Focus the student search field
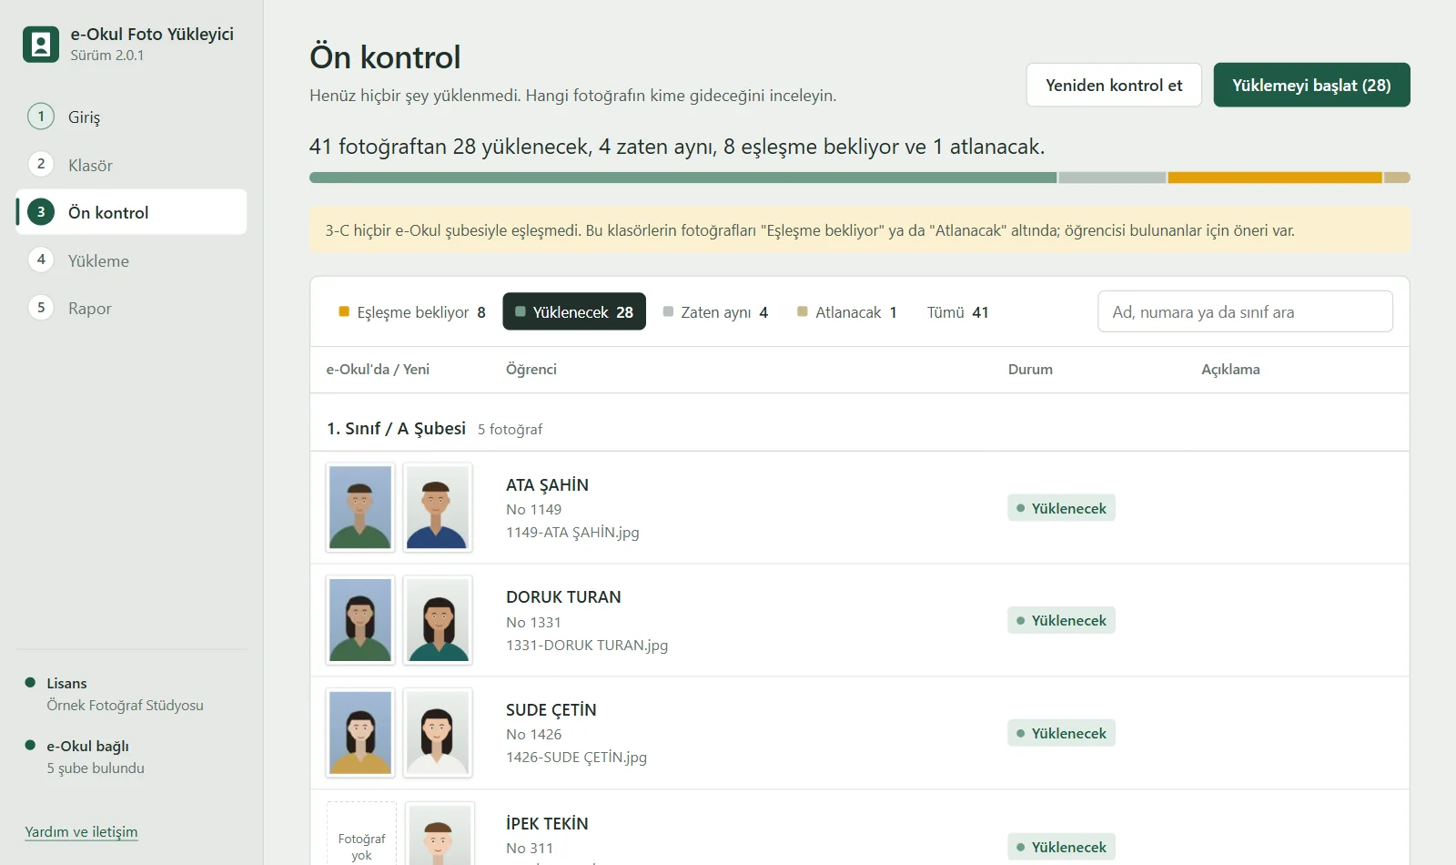This screenshot has width=1456, height=865. pos(1245,311)
